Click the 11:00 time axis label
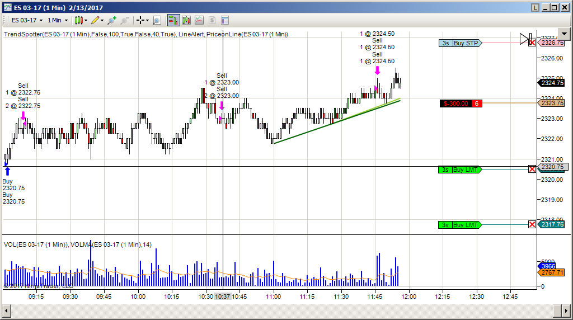The width and height of the screenshot is (573, 320). 273,297
